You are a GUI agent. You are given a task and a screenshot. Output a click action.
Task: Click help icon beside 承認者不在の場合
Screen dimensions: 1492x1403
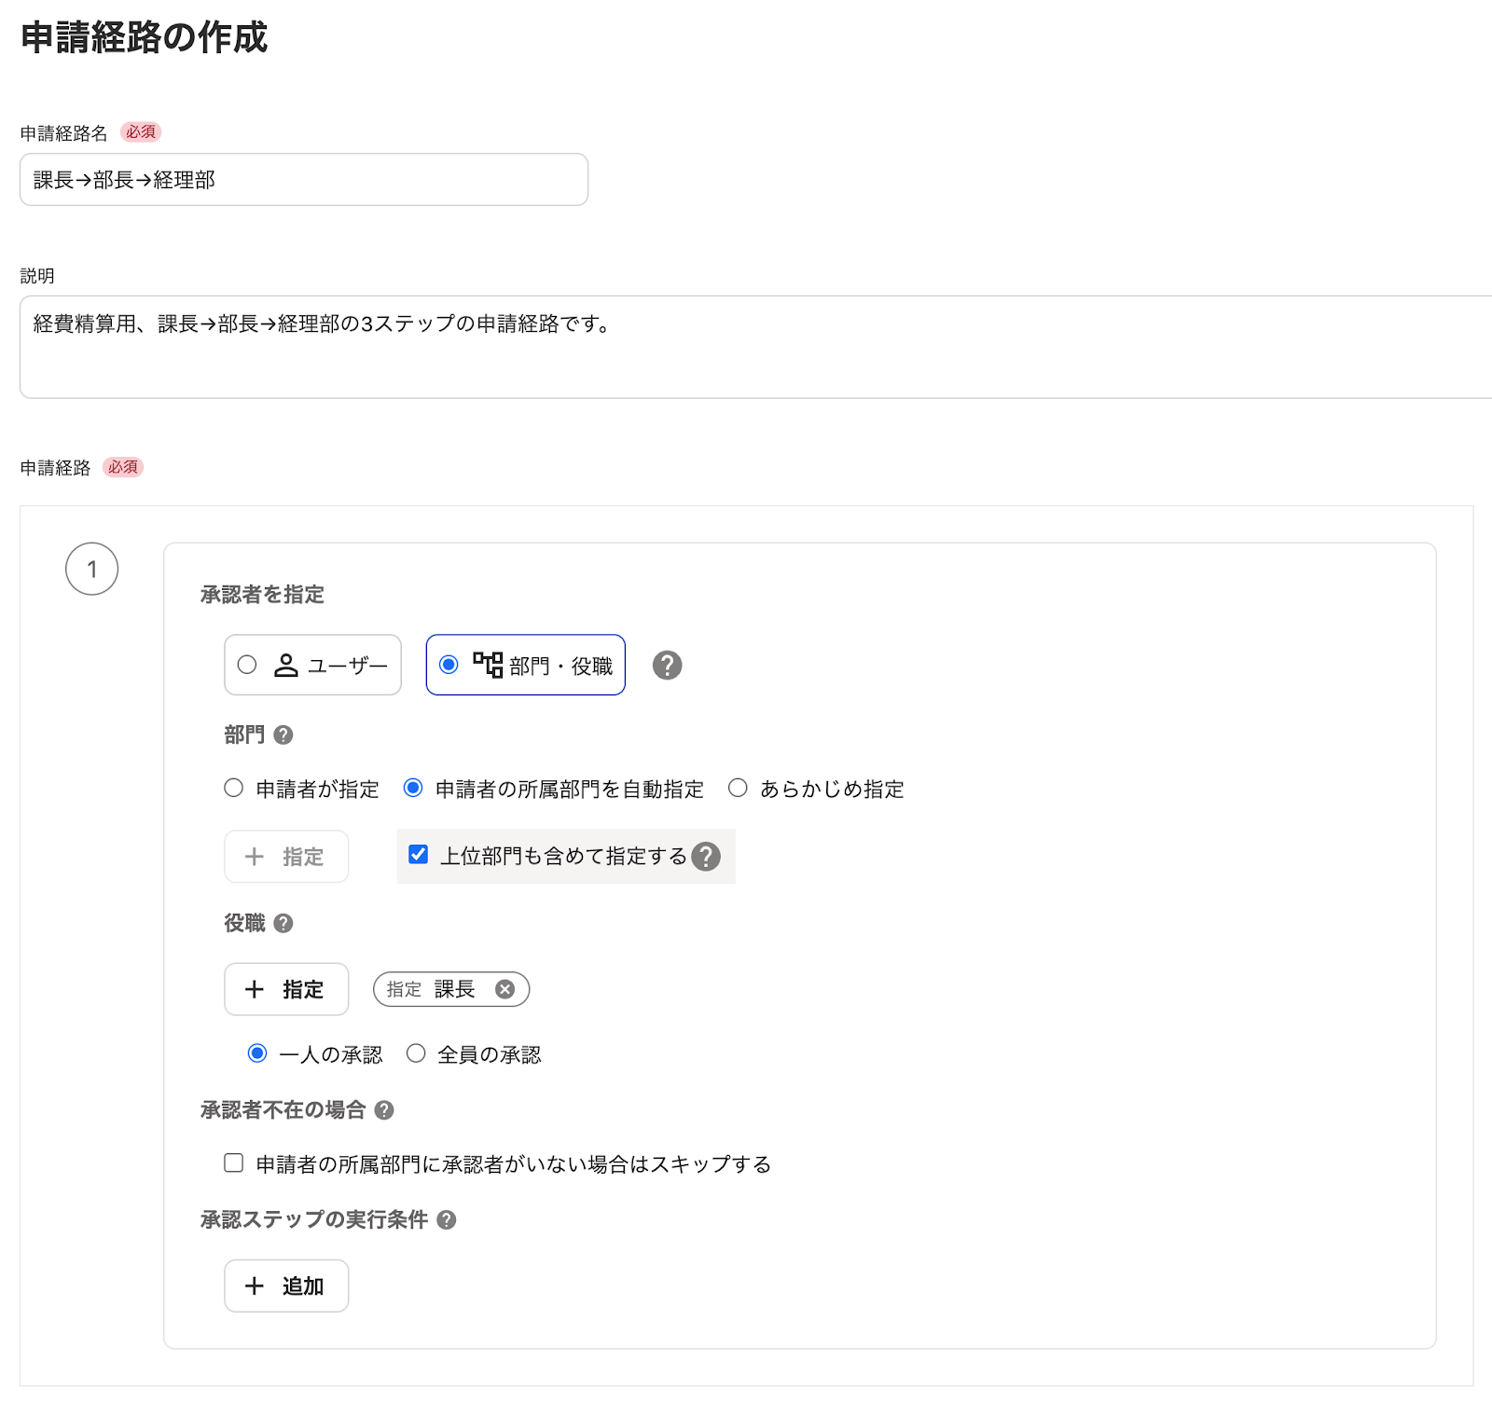tap(384, 1110)
